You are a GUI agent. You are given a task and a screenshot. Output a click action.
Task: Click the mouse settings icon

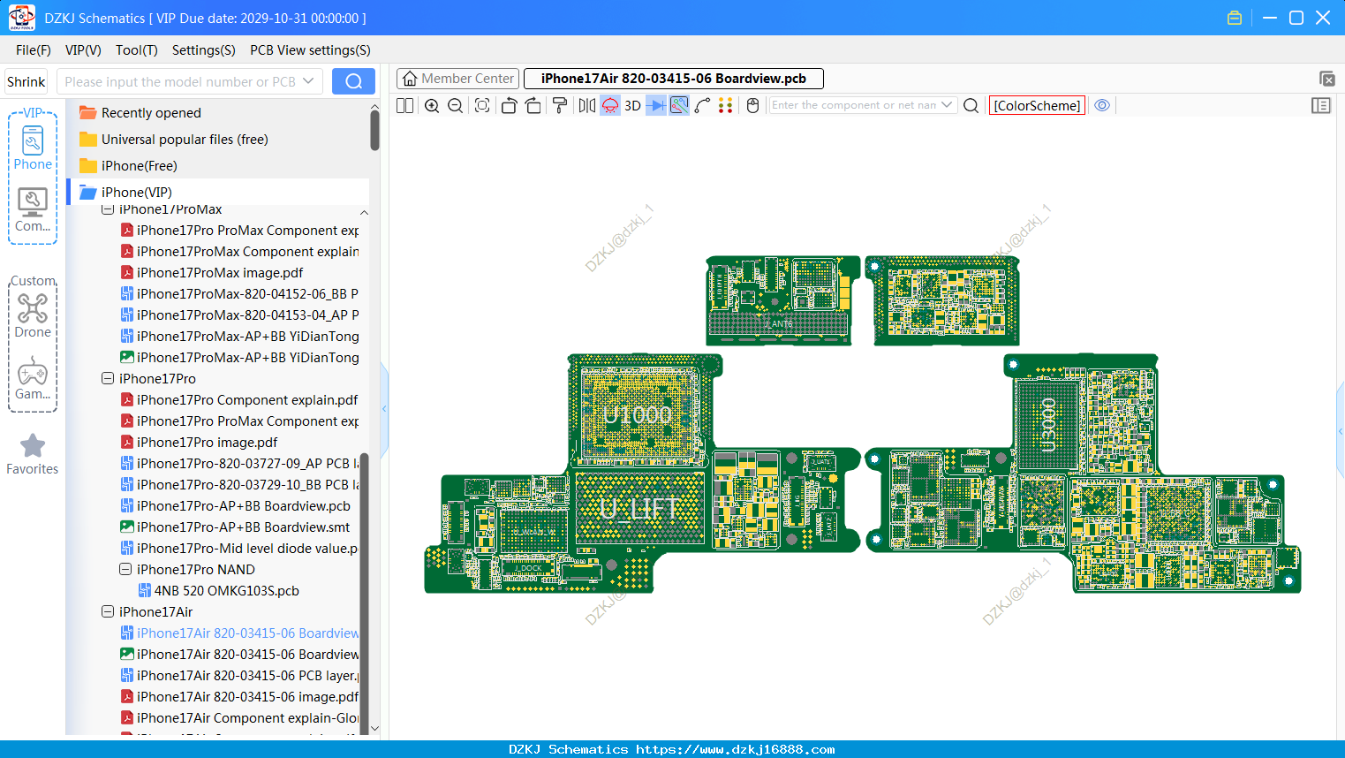pos(753,106)
